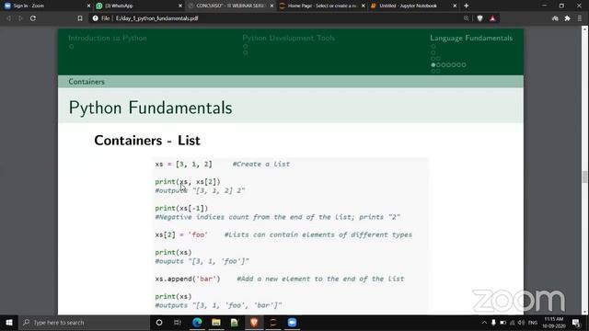
Task: Open the browser main menu (hamburger)
Action: tap(580, 18)
